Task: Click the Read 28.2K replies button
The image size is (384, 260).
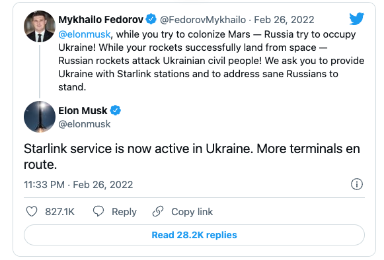Action: 194,235
